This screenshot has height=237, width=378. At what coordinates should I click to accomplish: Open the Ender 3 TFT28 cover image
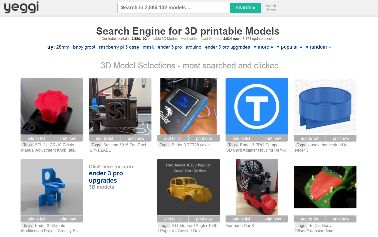188,106
